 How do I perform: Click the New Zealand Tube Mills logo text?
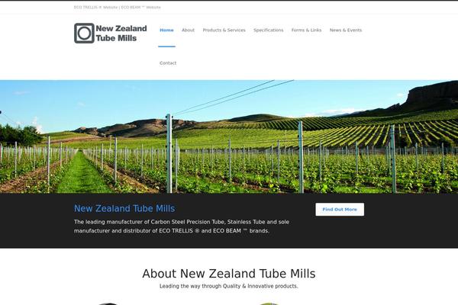pos(121,34)
